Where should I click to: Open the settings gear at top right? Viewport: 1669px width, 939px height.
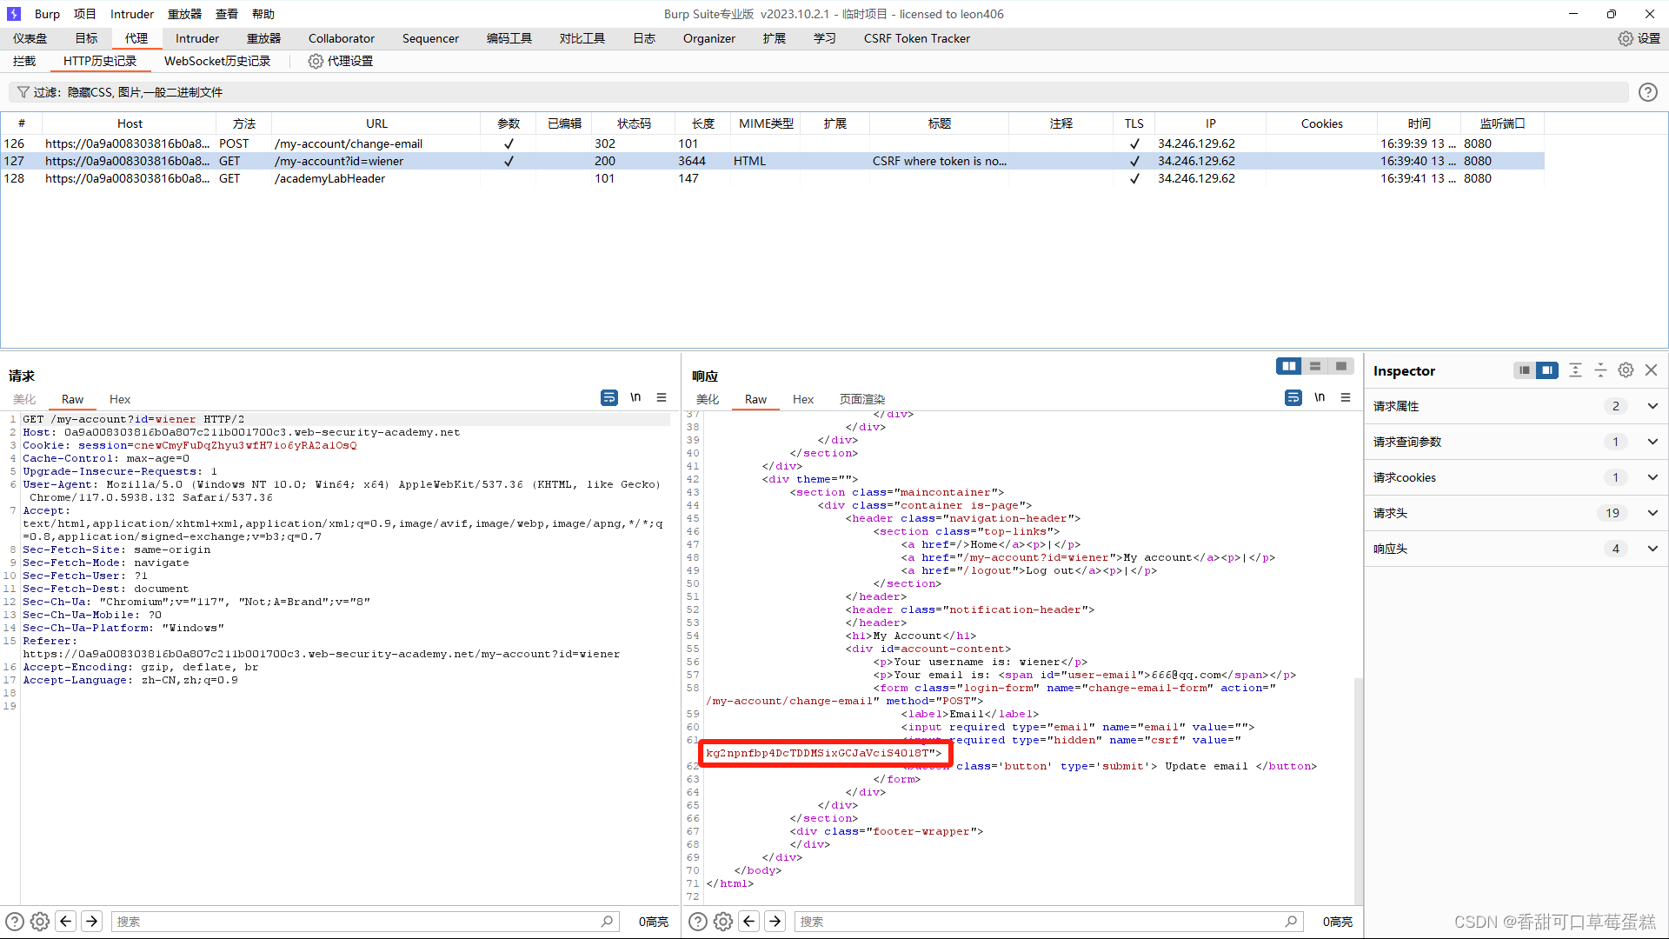coord(1625,38)
